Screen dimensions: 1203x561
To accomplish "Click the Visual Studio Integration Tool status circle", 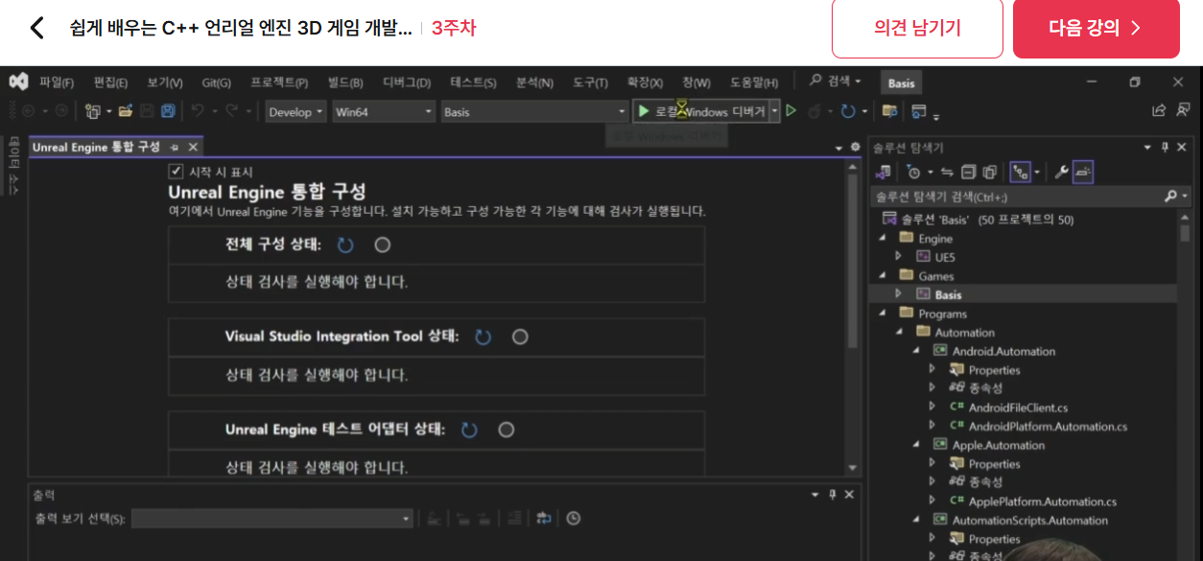I will coord(520,338).
